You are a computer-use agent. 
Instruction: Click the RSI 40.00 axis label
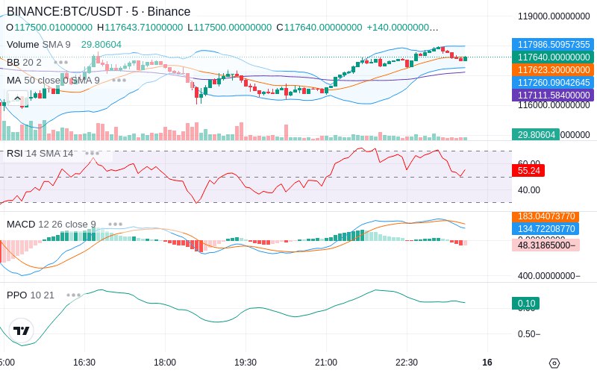(x=529, y=189)
